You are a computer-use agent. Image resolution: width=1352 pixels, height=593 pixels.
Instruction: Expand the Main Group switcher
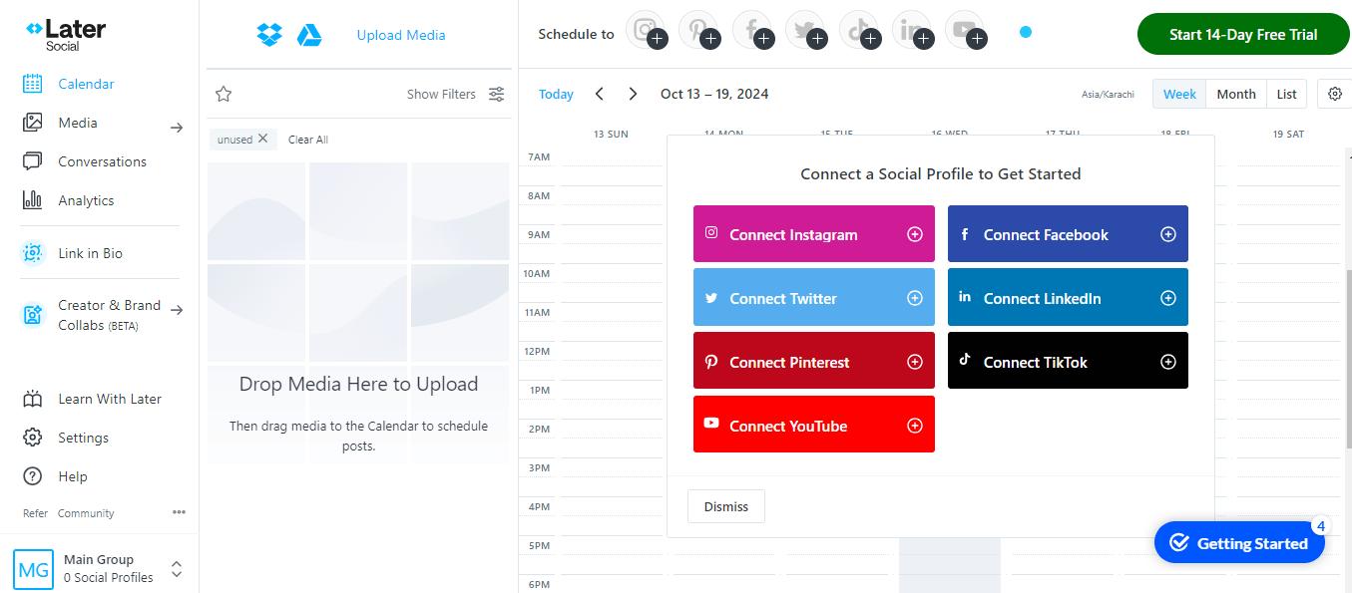point(177,569)
